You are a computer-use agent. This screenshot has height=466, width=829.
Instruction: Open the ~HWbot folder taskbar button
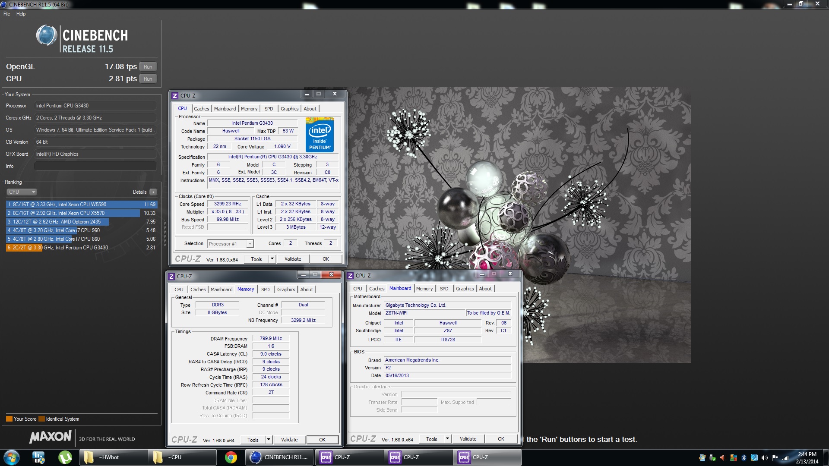click(x=114, y=457)
